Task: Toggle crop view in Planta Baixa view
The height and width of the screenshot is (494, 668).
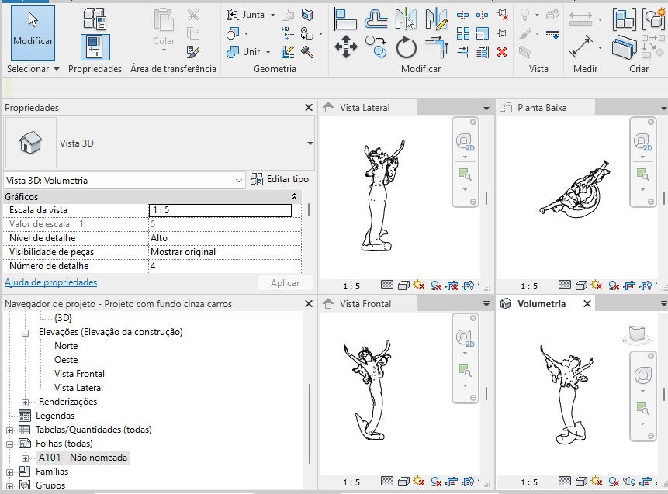Action: click(630, 285)
